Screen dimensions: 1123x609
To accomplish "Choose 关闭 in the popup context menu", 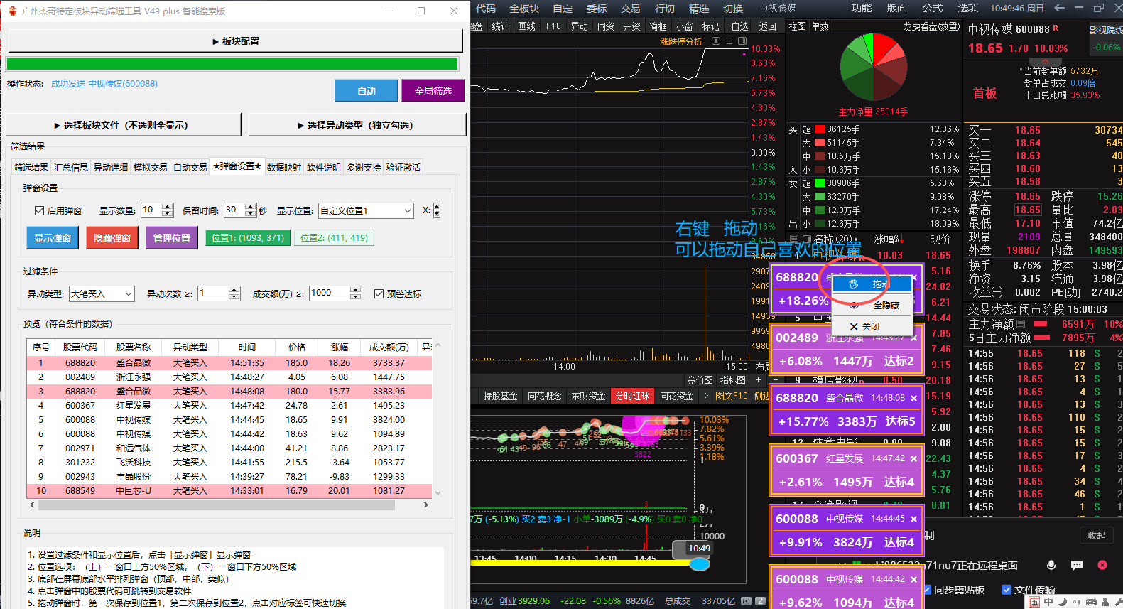I will point(872,326).
